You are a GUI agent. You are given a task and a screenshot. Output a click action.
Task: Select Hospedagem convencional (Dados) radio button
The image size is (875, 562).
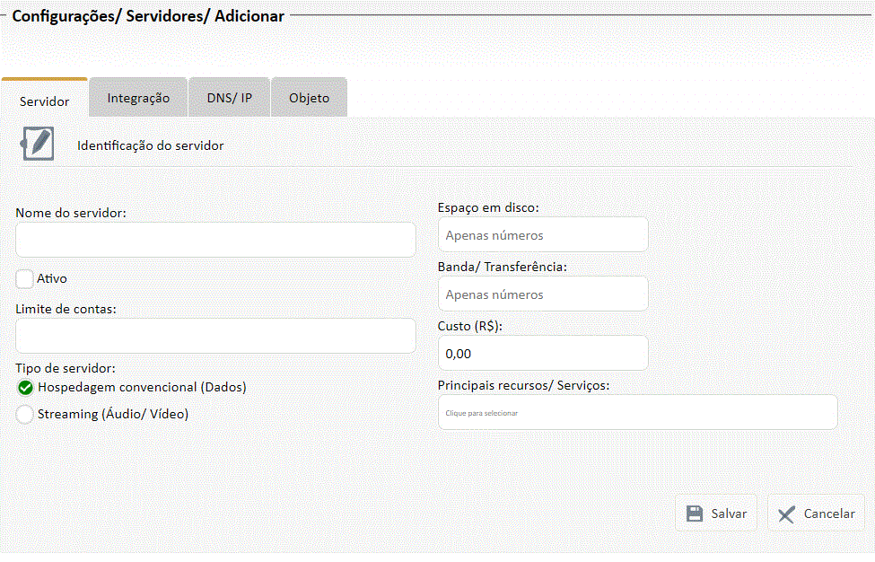tap(25, 388)
